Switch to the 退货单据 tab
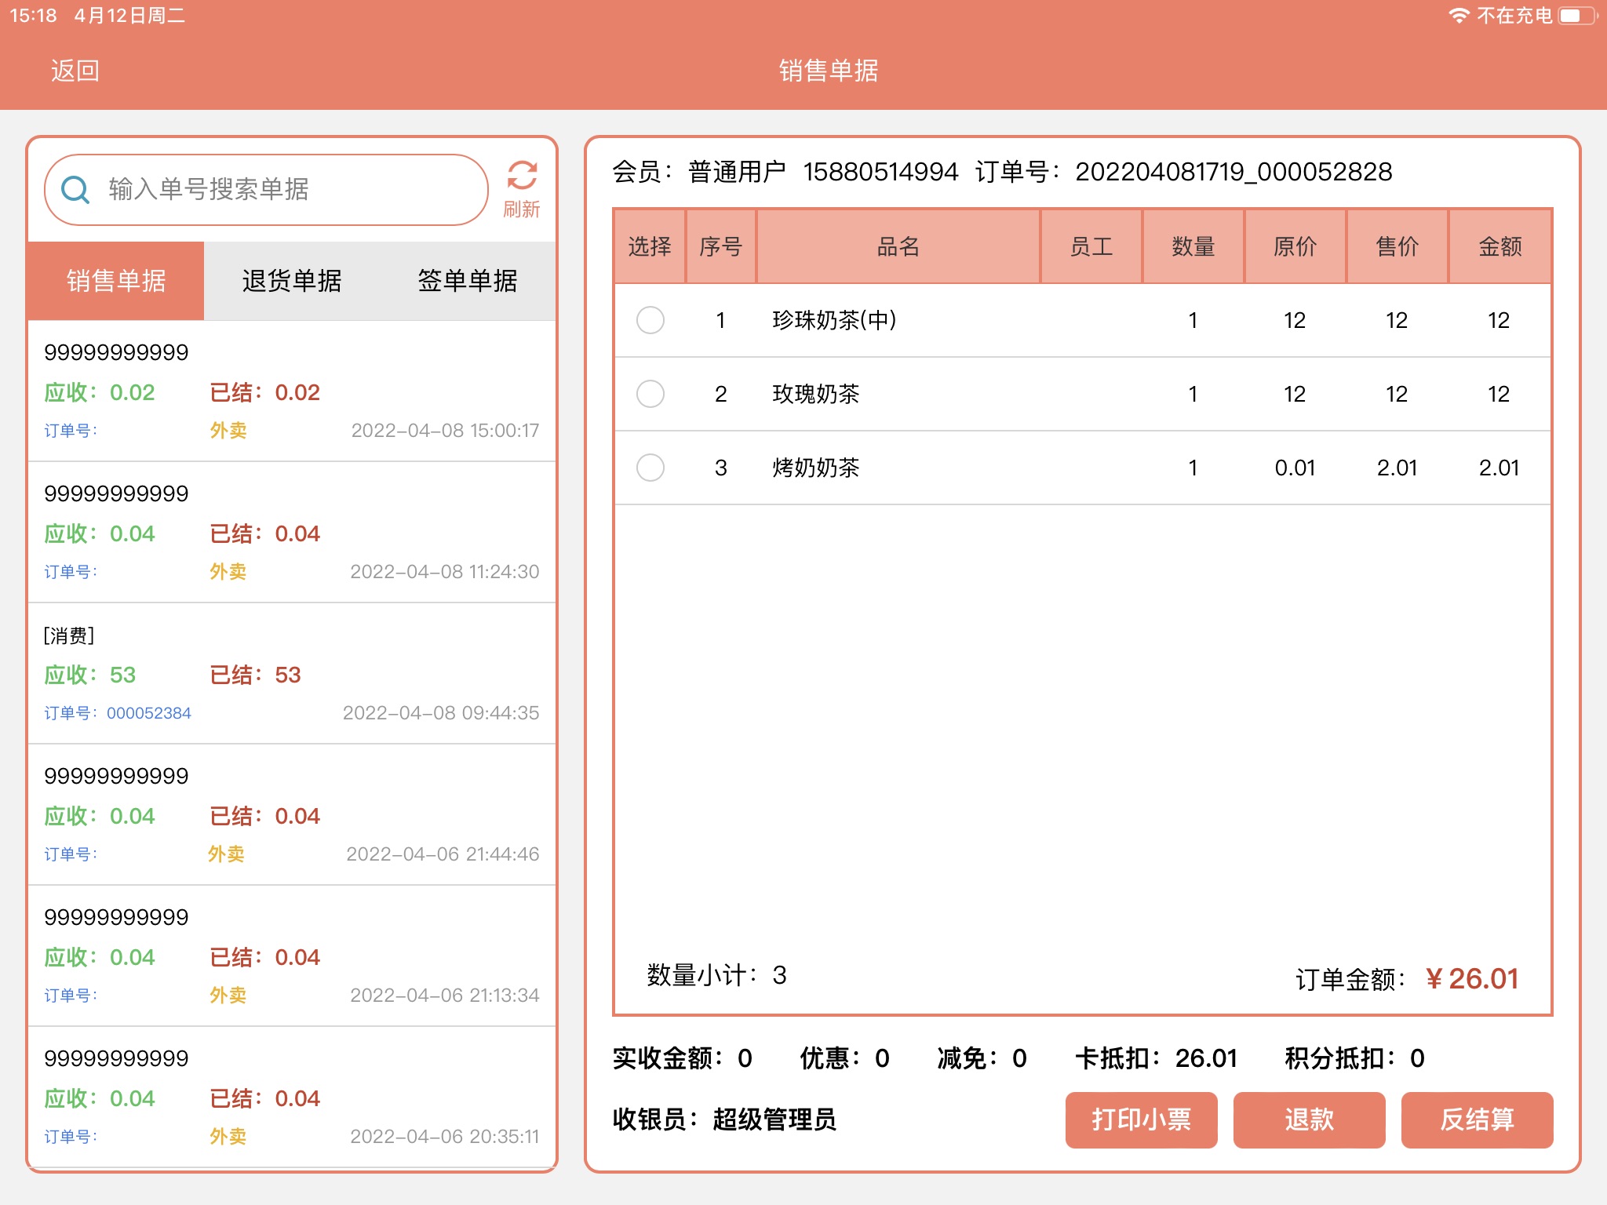This screenshot has width=1607, height=1205. click(292, 281)
